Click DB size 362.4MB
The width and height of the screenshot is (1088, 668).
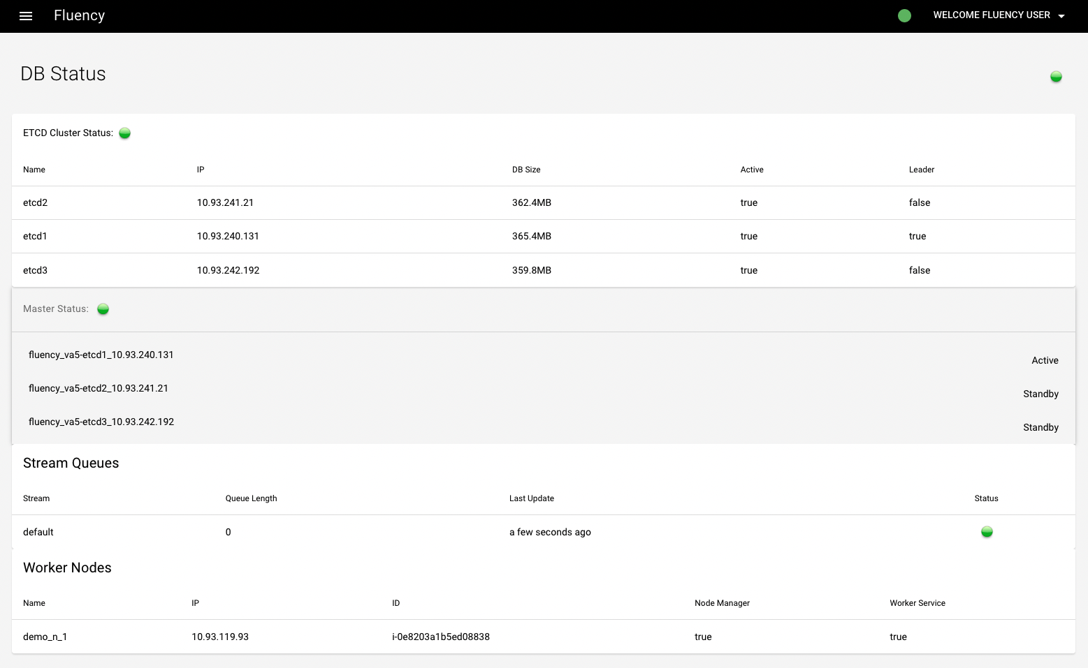click(532, 202)
